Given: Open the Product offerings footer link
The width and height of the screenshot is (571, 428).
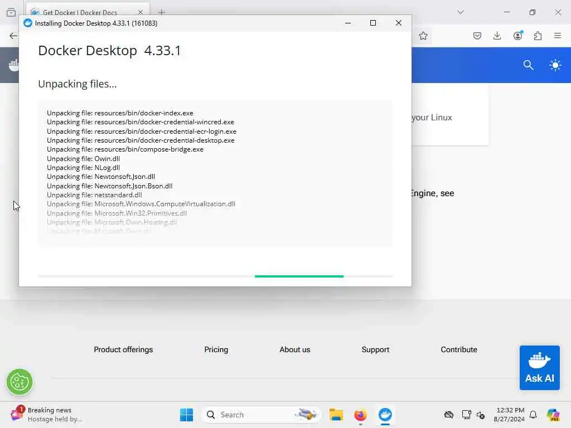Looking at the screenshot, I should point(123,349).
